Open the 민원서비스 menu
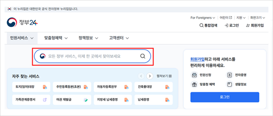Viewport: 273px width, 116px height. (22, 38)
